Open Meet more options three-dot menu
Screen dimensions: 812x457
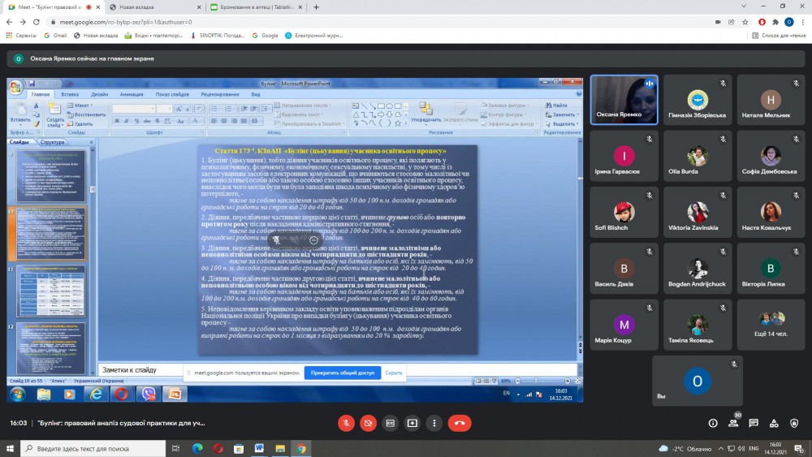pos(434,423)
